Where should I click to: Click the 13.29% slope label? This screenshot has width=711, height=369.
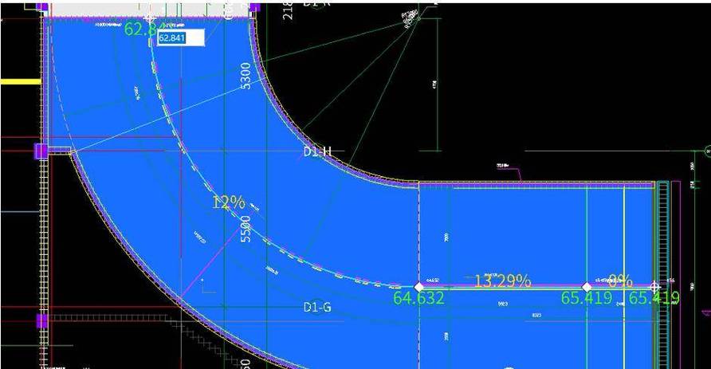click(x=502, y=281)
